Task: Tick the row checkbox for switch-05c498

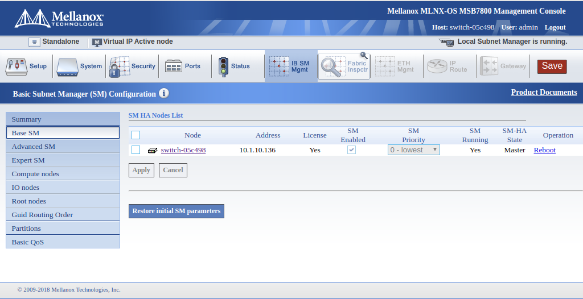Action: pyautogui.click(x=136, y=149)
